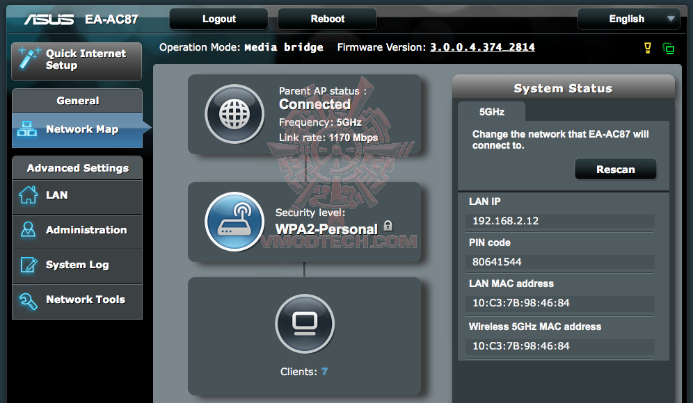693x403 pixels.
Task: Go to the Administration page
Action: 77,231
